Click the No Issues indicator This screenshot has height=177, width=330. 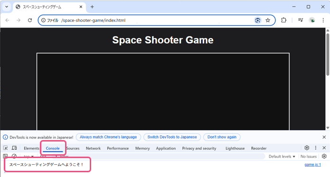coord(309,157)
